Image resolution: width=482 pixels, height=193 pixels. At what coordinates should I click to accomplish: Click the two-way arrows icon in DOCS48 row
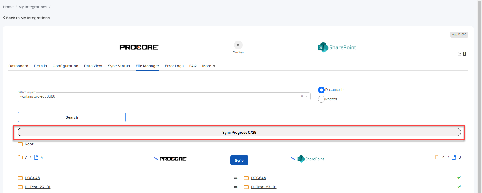click(236, 178)
